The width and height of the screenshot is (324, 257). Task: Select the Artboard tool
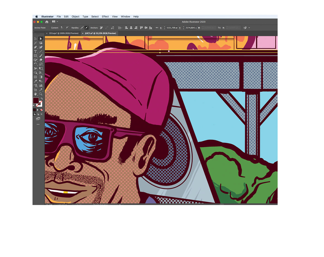[35, 90]
